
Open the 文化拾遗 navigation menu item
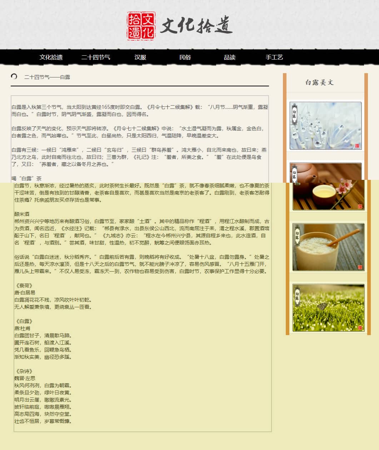[51, 57]
